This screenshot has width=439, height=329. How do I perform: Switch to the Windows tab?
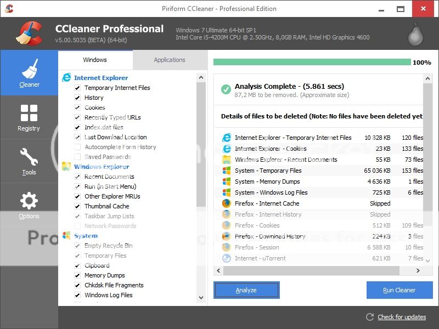(95, 60)
